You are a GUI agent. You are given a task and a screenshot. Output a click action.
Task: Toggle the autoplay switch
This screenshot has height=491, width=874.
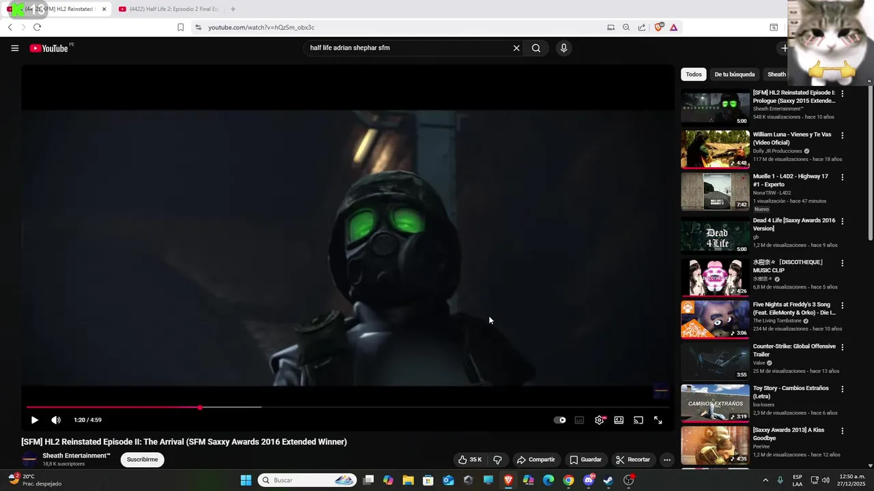(x=560, y=420)
